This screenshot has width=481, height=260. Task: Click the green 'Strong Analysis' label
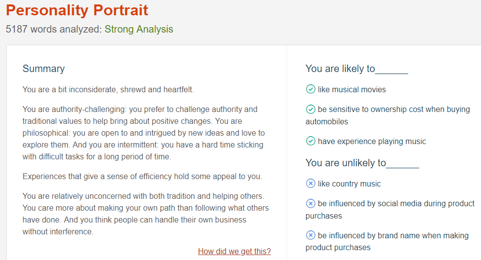(x=139, y=29)
